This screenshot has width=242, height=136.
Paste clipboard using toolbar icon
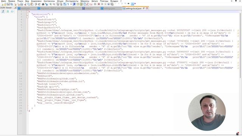32,4
